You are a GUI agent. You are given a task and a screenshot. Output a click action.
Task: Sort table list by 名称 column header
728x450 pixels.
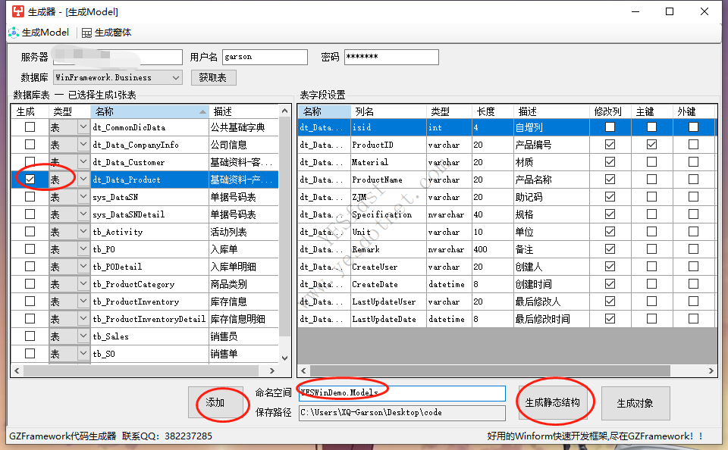coord(150,111)
